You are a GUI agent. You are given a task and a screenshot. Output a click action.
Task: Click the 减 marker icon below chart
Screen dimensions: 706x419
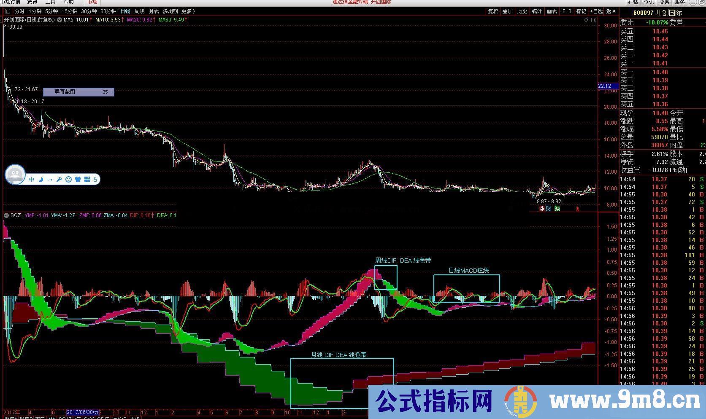pos(557,209)
